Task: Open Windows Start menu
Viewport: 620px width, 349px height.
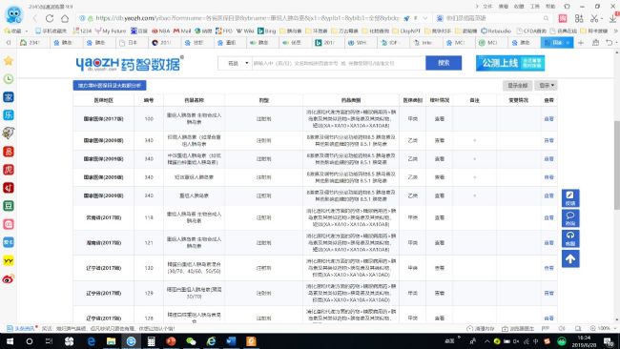Action: [x=10, y=341]
